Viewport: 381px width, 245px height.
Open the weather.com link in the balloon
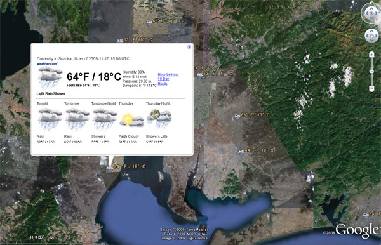click(47, 64)
